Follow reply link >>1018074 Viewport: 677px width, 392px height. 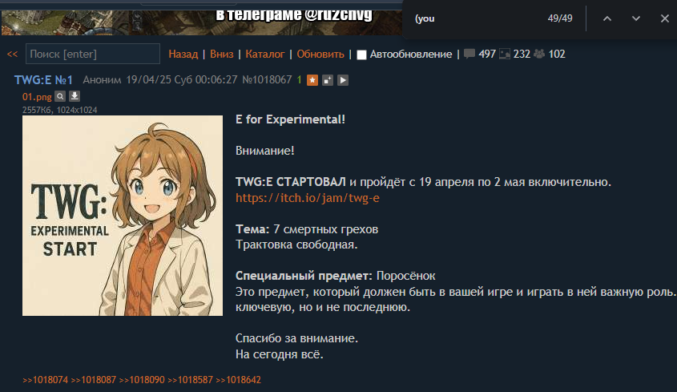click(x=46, y=380)
